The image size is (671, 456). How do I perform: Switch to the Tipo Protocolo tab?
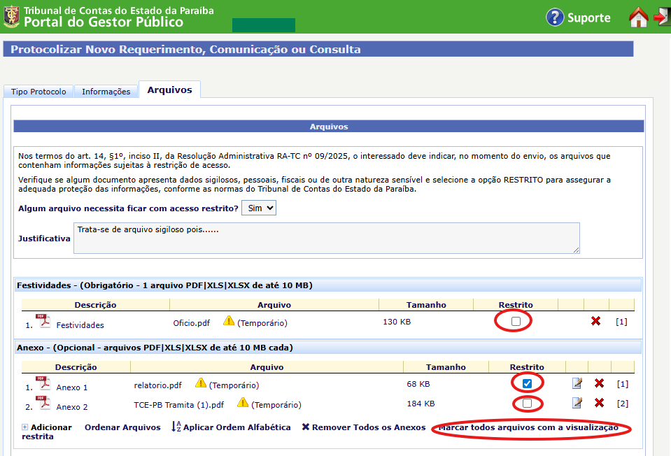coord(38,92)
